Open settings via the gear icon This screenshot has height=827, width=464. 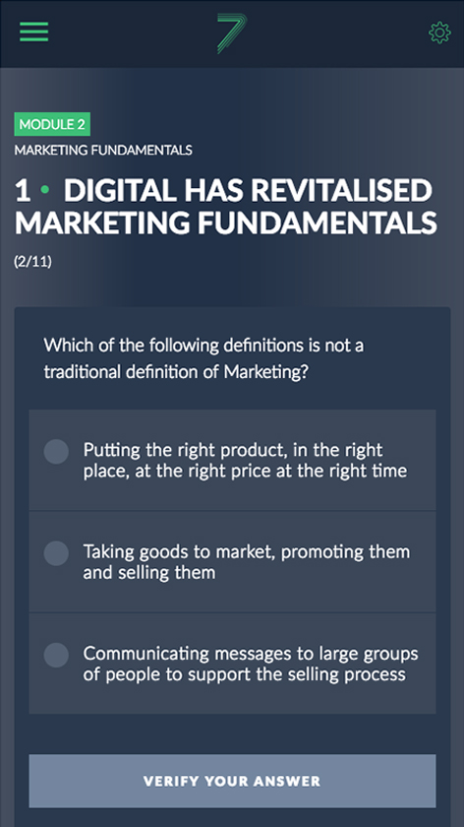pos(439,32)
